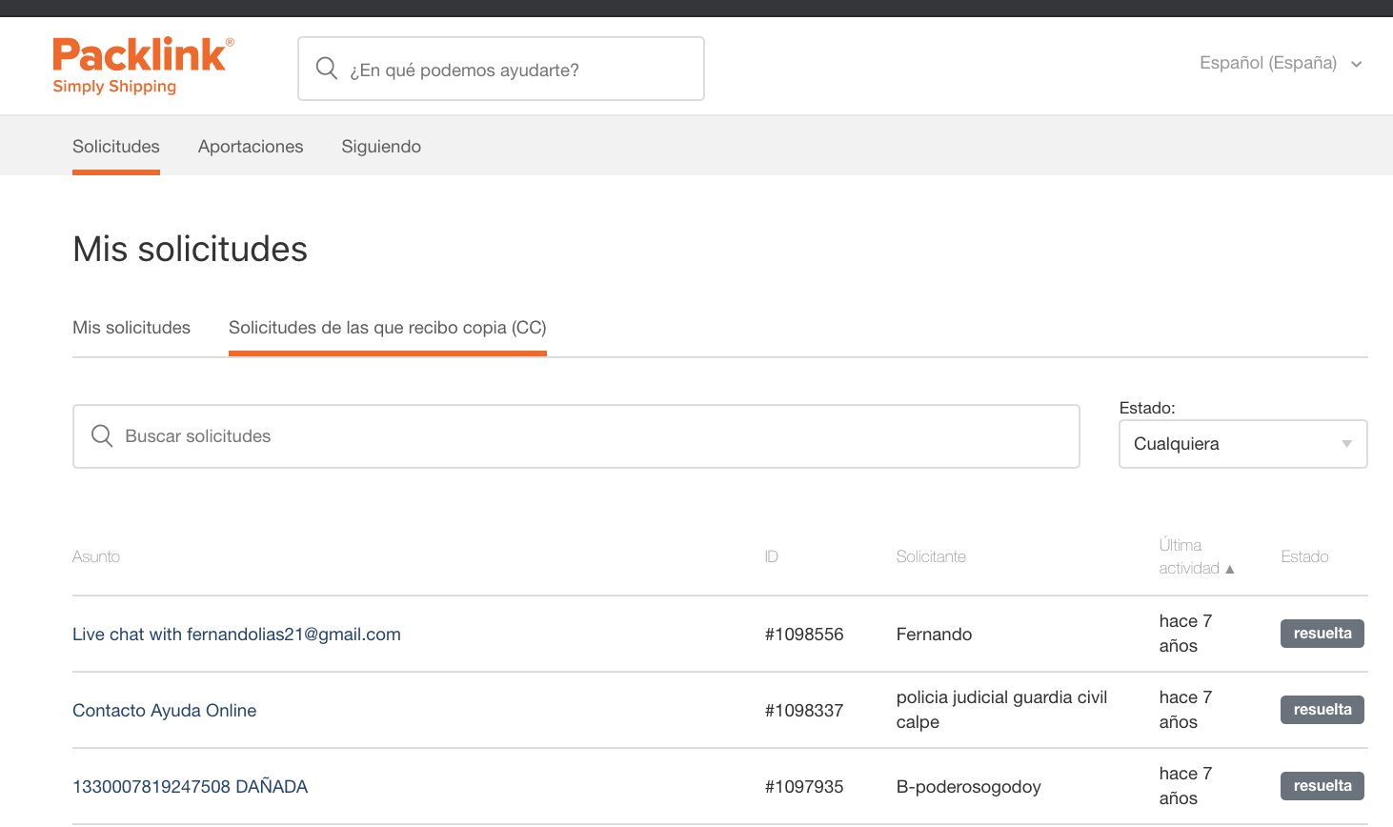Sort by Asunto column header
The height and width of the screenshot is (827, 1393).
[96, 556]
